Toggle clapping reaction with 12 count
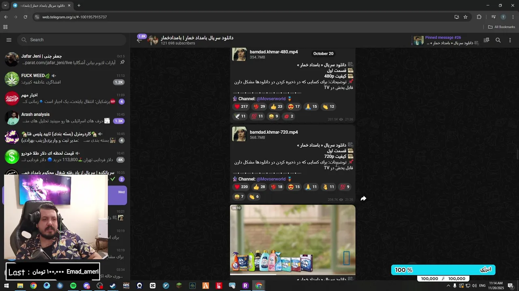Screen dimensions: 519x291 tap(328, 107)
